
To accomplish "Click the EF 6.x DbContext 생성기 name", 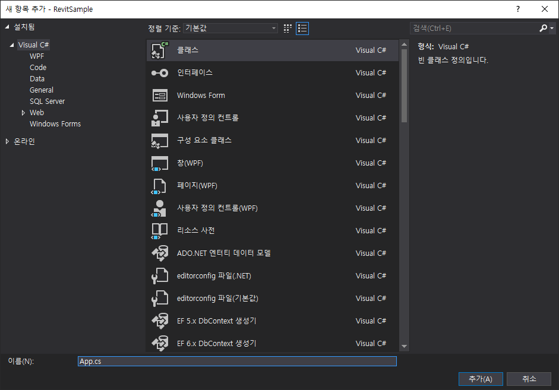I will (x=217, y=344).
